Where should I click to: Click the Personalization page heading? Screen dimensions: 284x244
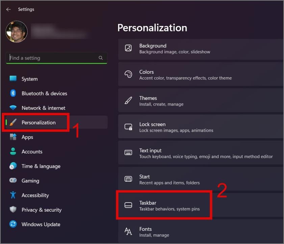[152, 28]
